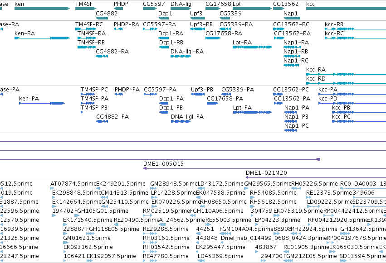This screenshot has height=263, width=386.
Task: Click the PHDP-PA CDS label
Action: tap(127, 90)
